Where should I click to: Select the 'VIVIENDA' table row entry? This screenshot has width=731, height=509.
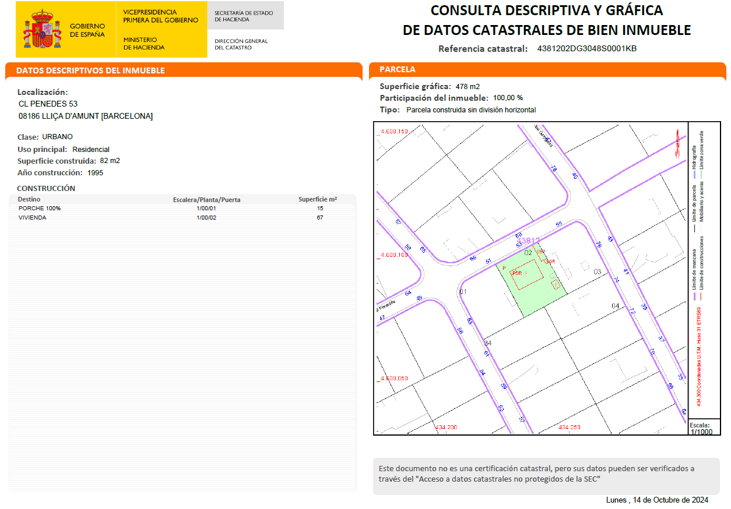[33, 218]
